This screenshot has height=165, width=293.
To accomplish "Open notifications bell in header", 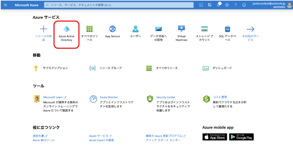I will [219, 5].
